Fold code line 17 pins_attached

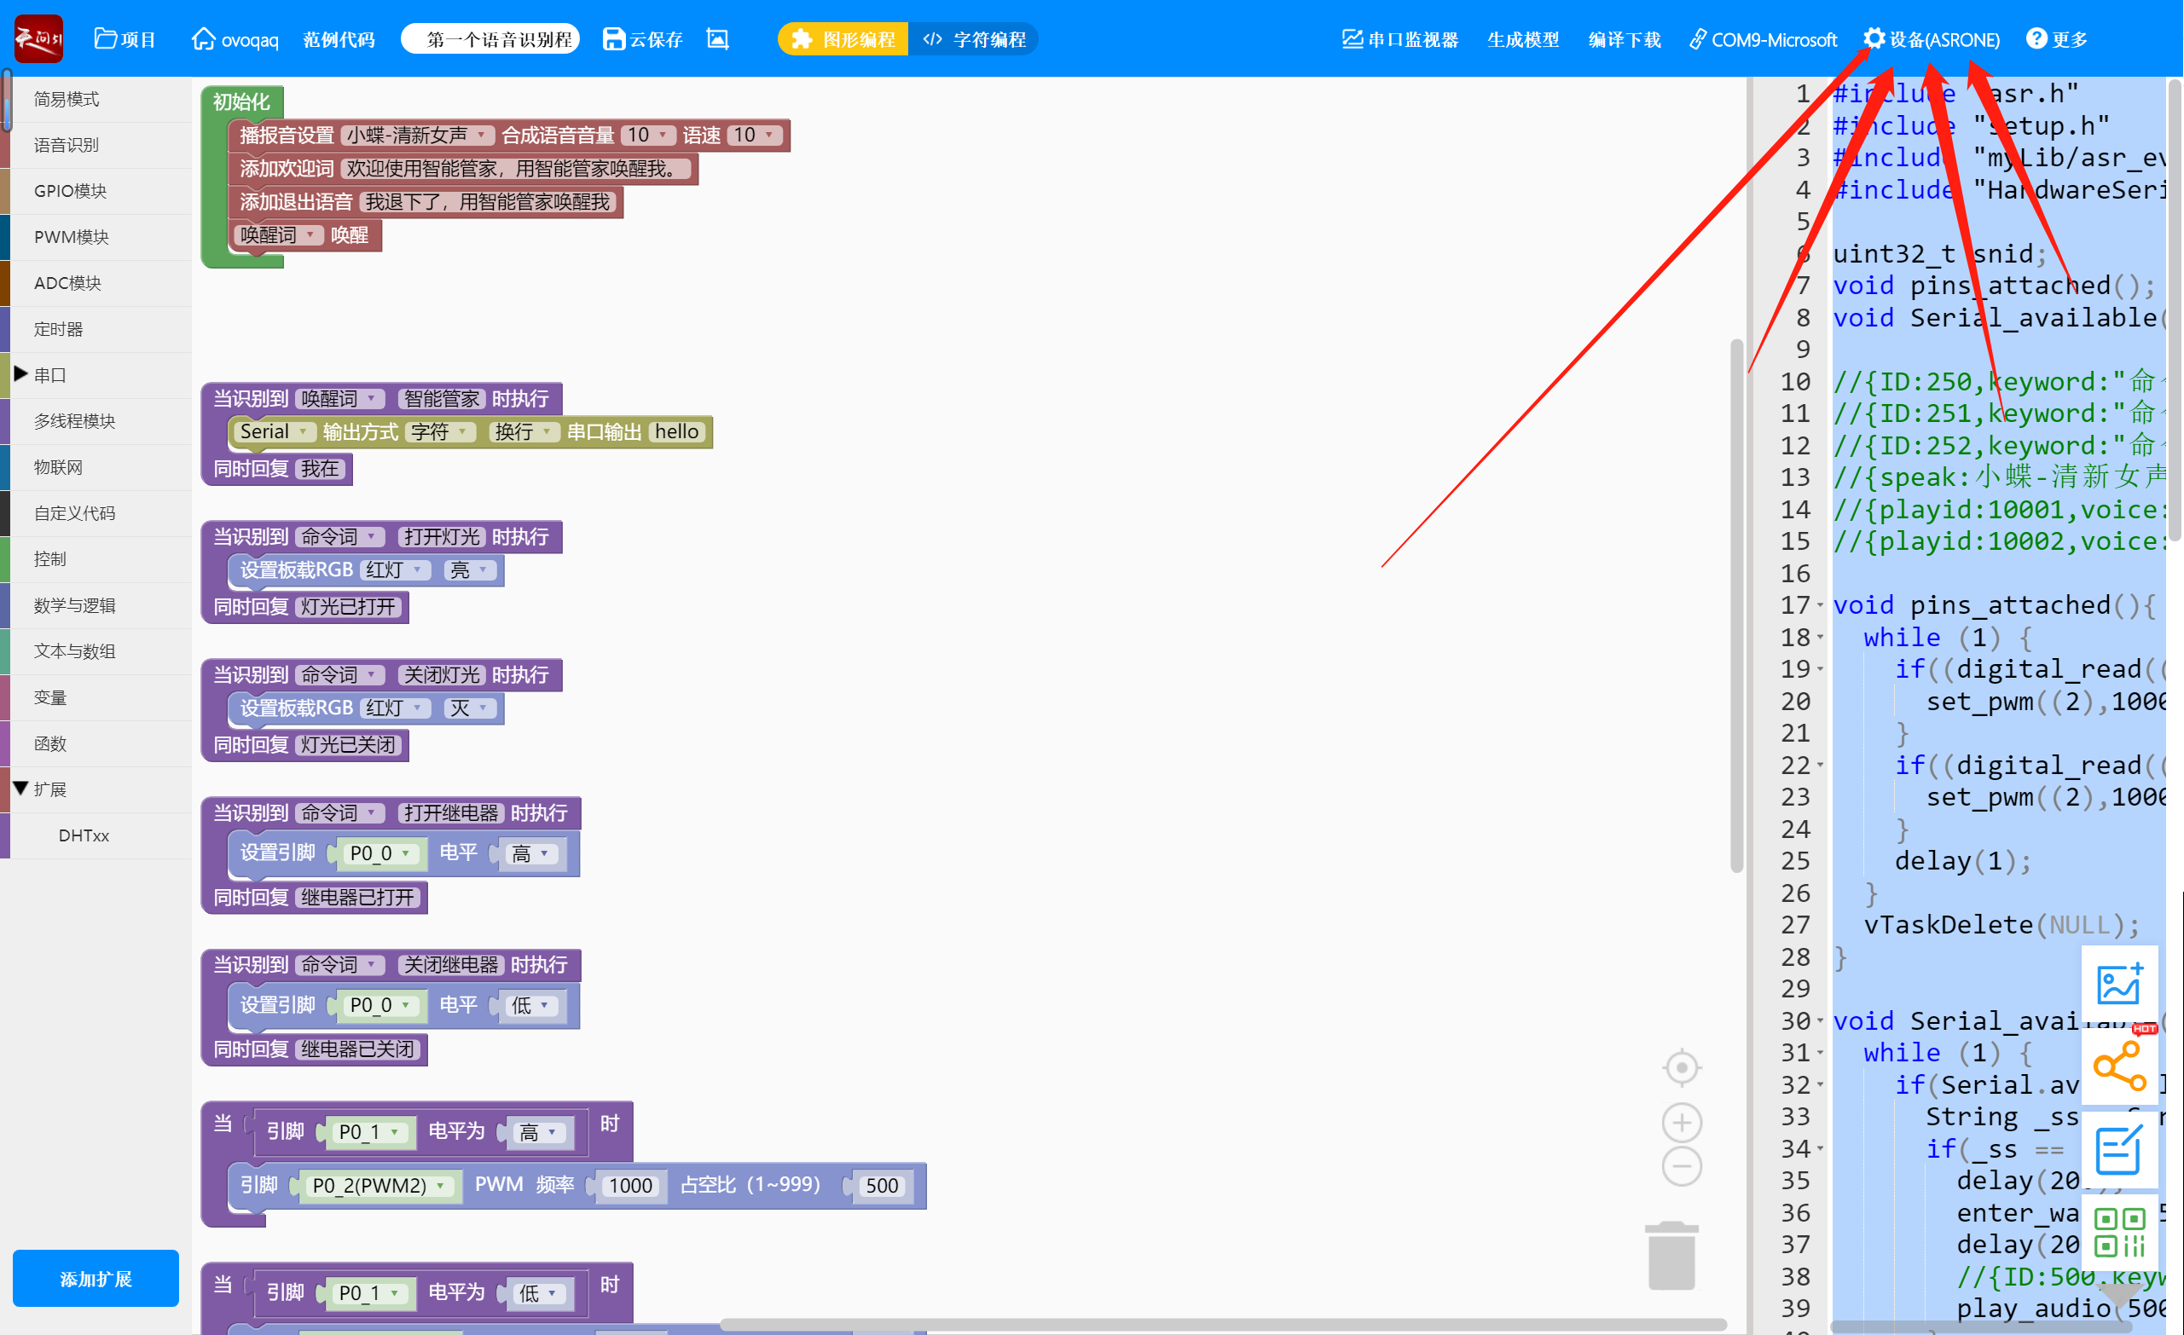click(x=1820, y=605)
